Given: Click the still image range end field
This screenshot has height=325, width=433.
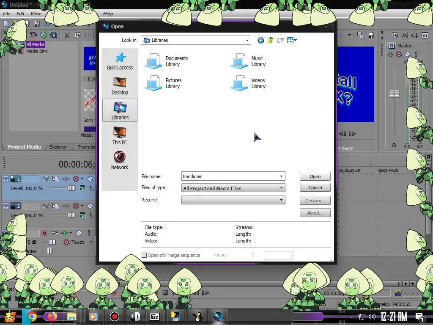Looking at the screenshot, I should pyautogui.click(x=278, y=255).
